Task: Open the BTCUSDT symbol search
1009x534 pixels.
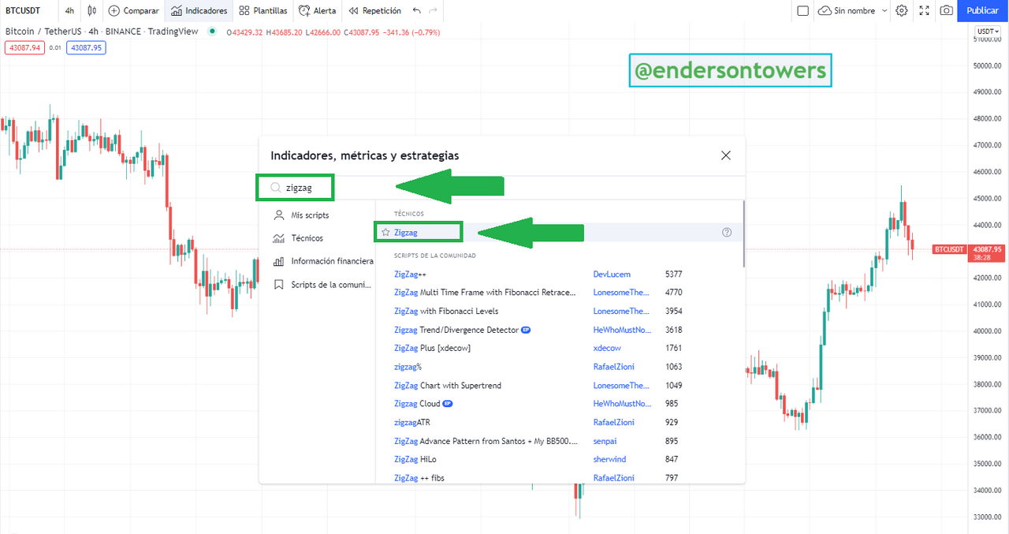Action: (23, 11)
